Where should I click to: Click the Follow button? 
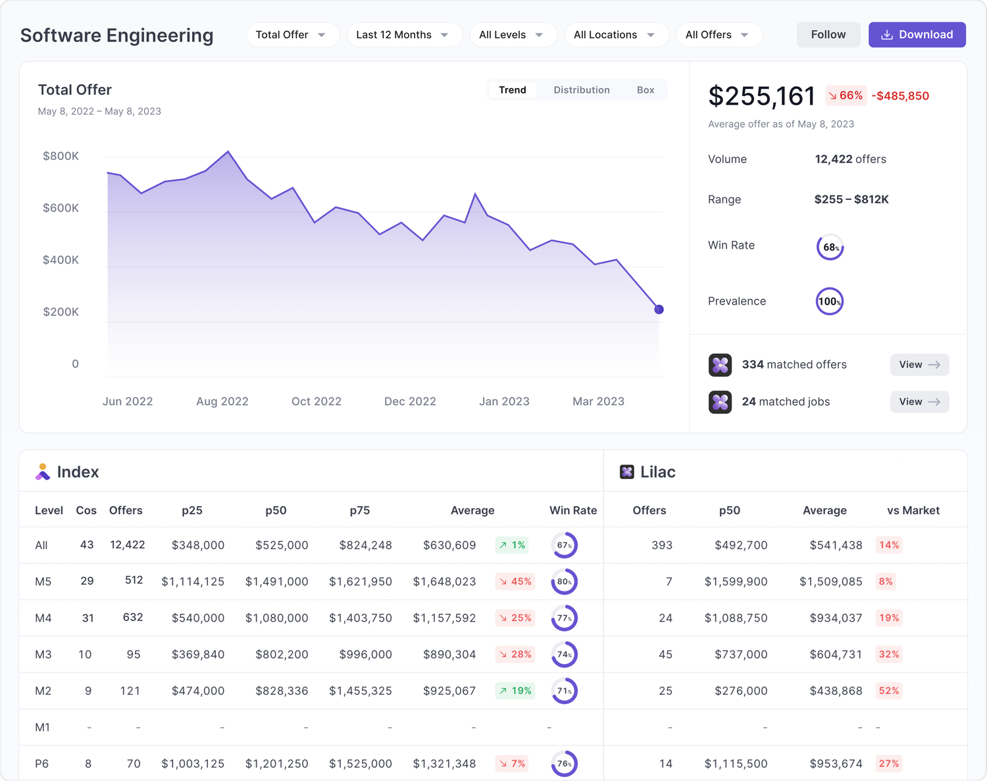tap(828, 34)
